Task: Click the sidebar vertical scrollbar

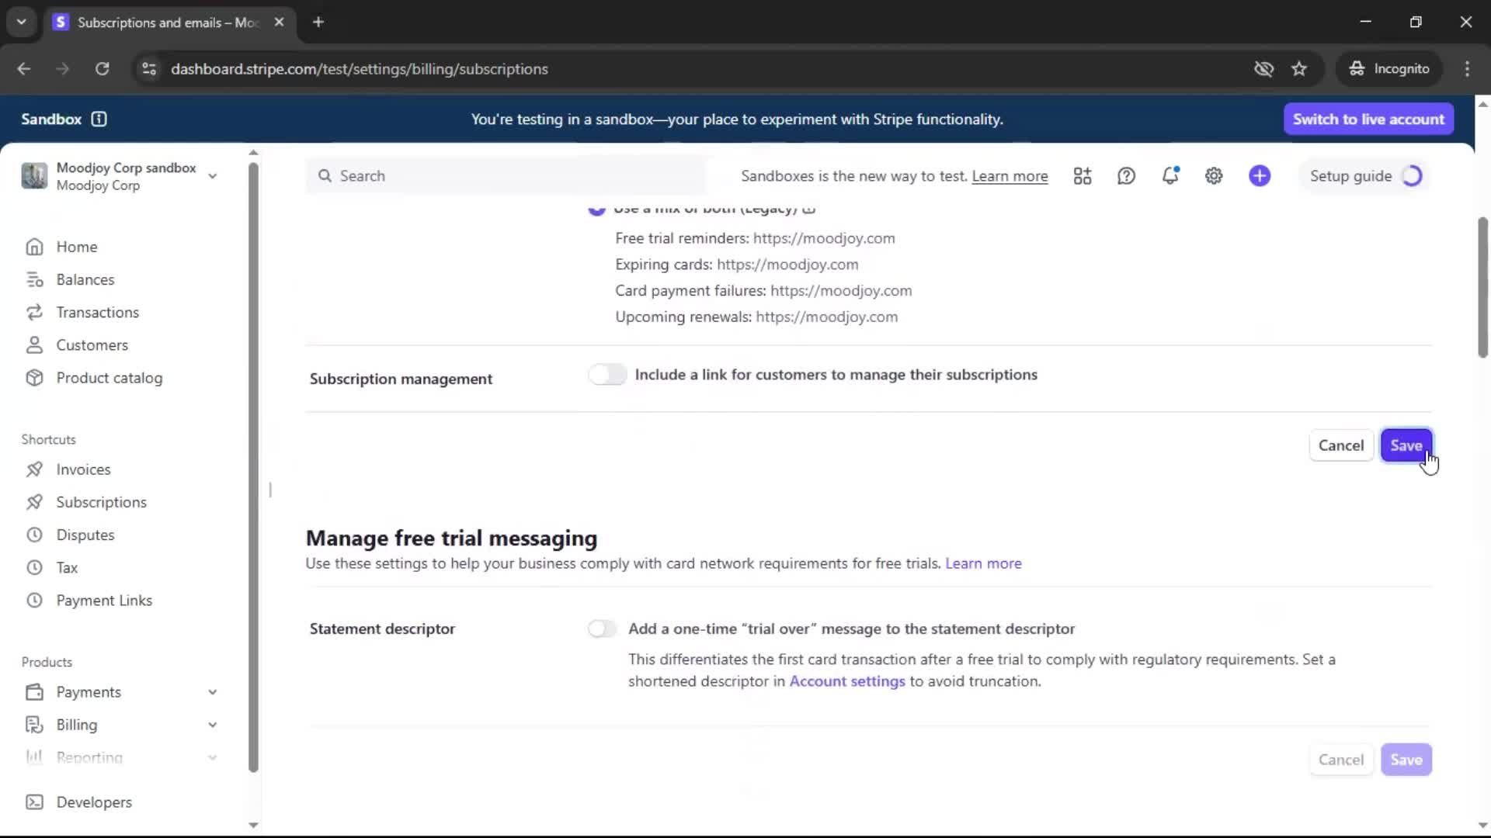Action: tap(253, 466)
